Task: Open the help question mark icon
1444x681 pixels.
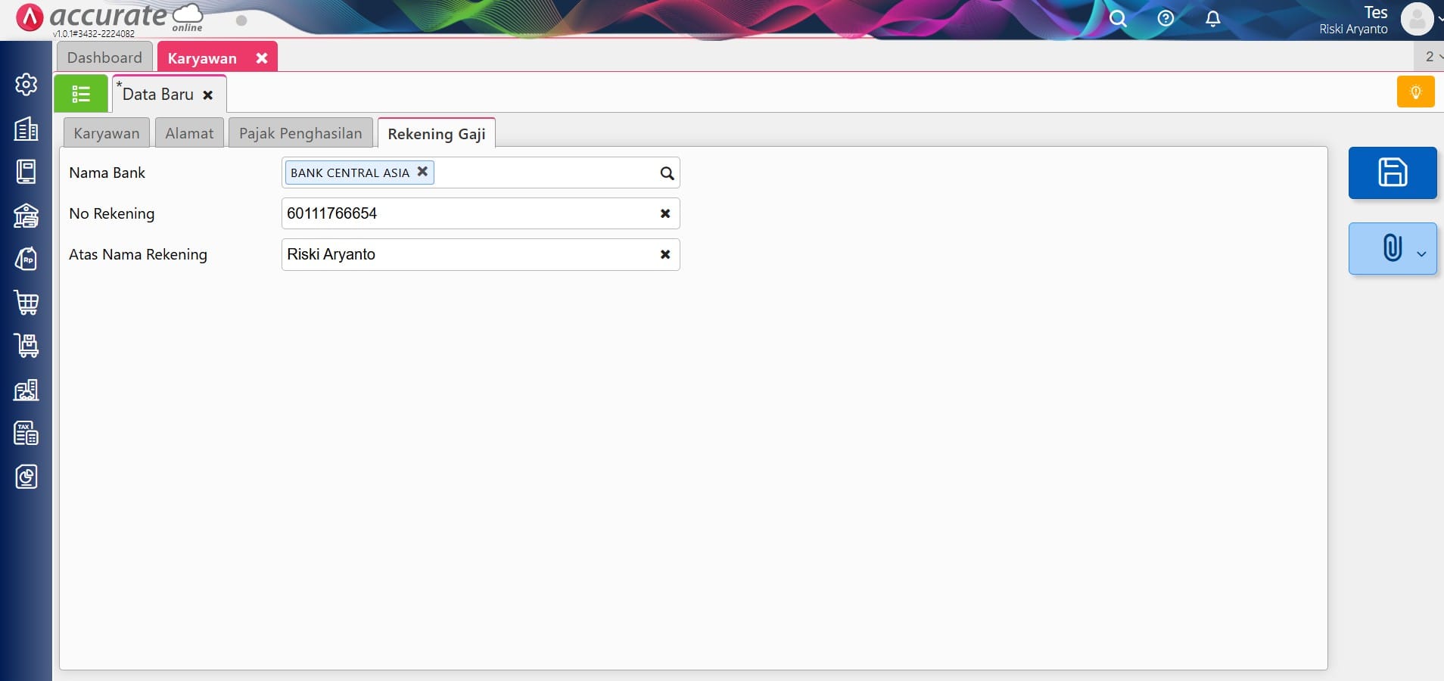Action: click(1165, 19)
